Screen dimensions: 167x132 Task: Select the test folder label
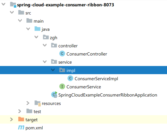pyautogui.click(x=37, y=112)
